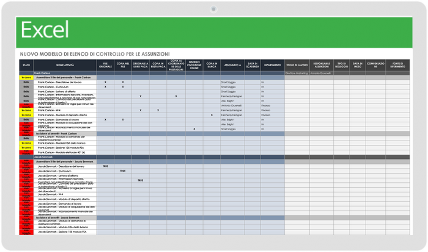Select Jacob Senmark - Lettera di offerta cell
This screenshot has width=428, height=252.
(x=65, y=176)
